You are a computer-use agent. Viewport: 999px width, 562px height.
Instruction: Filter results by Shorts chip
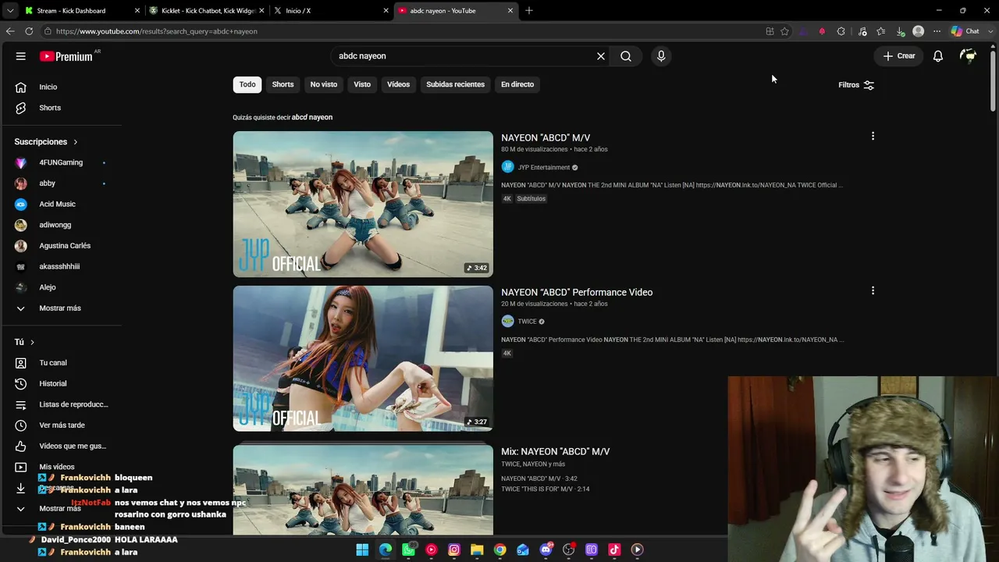point(283,84)
